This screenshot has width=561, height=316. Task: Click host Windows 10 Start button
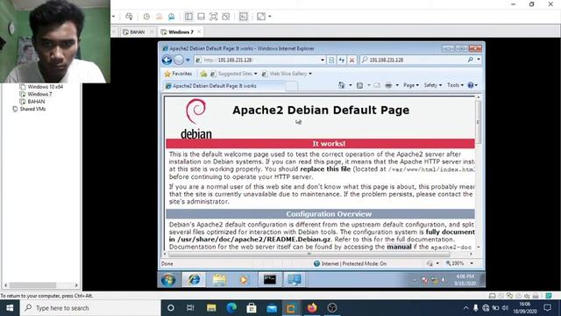(10, 308)
